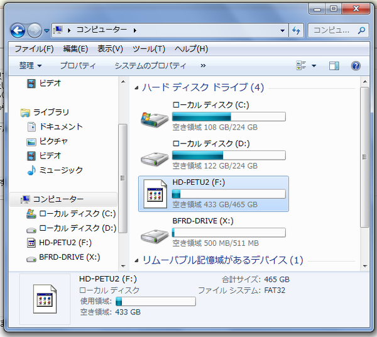The image size is (377, 337).
Task: Click the プロパティ toolbar button
Action: (x=78, y=65)
